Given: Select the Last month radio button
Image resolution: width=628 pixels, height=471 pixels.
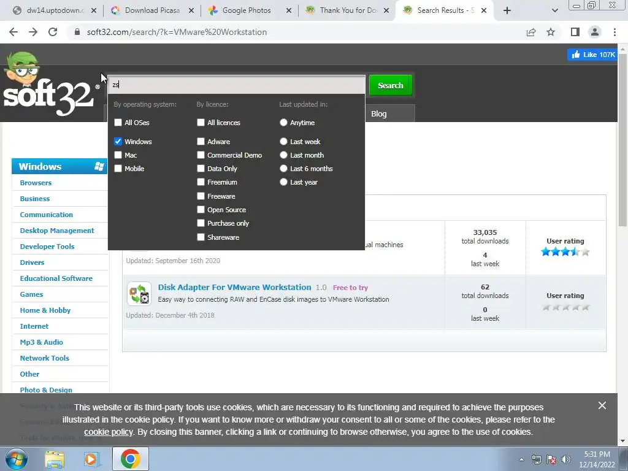Looking at the screenshot, I should [x=283, y=155].
